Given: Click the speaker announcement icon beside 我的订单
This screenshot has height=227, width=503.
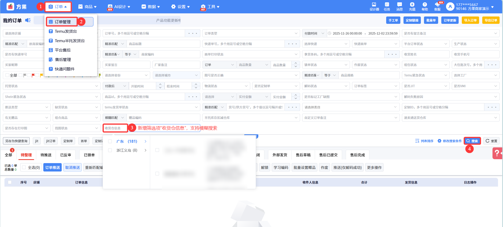Looking at the screenshot, I should (28, 20).
